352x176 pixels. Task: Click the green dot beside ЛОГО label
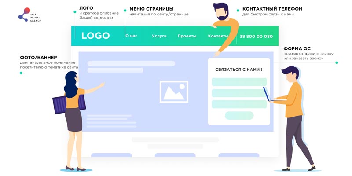(75, 12)
